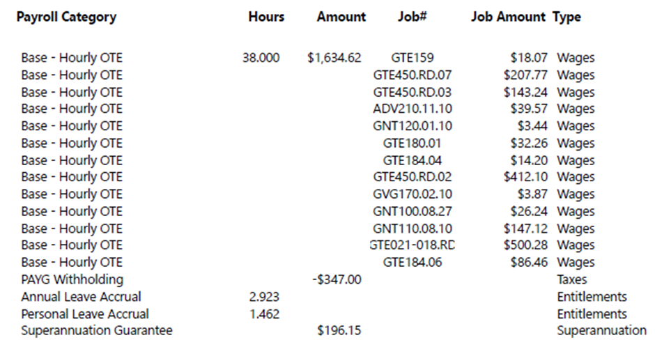
Task: Select the -$347.00 withholding amount
Action: (x=337, y=279)
